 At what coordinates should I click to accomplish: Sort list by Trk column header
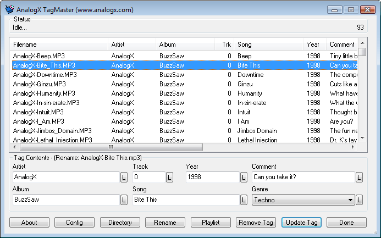[224, 45]
